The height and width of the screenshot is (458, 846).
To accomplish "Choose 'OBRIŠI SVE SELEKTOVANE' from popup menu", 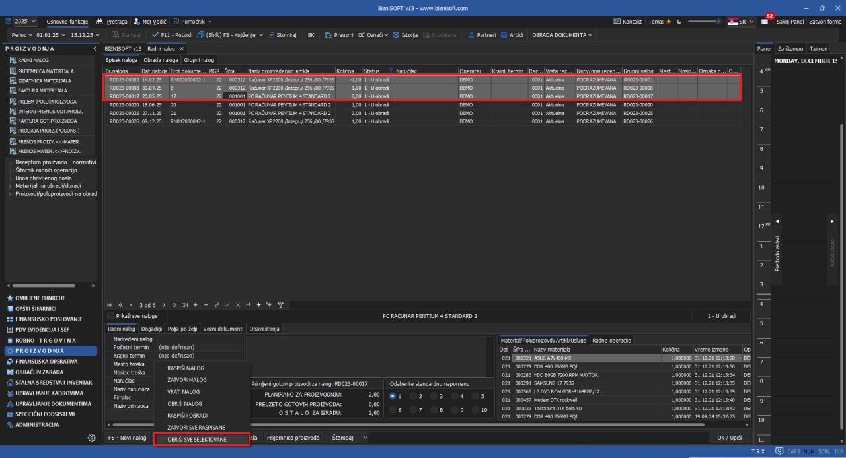I will click(202, 440).
